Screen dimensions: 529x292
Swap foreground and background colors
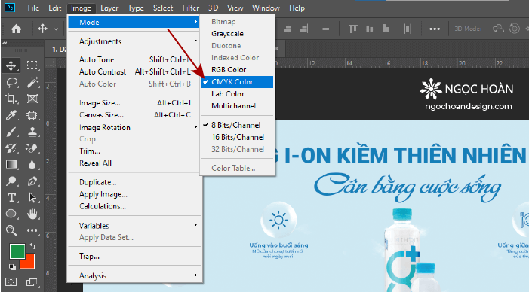pyautogui.click(x=32, y=246)
